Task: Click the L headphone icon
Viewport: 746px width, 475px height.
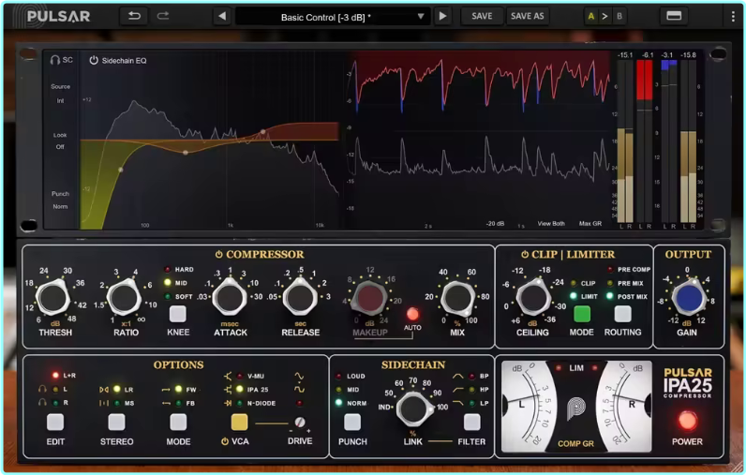Action: [x=42, y=390]
